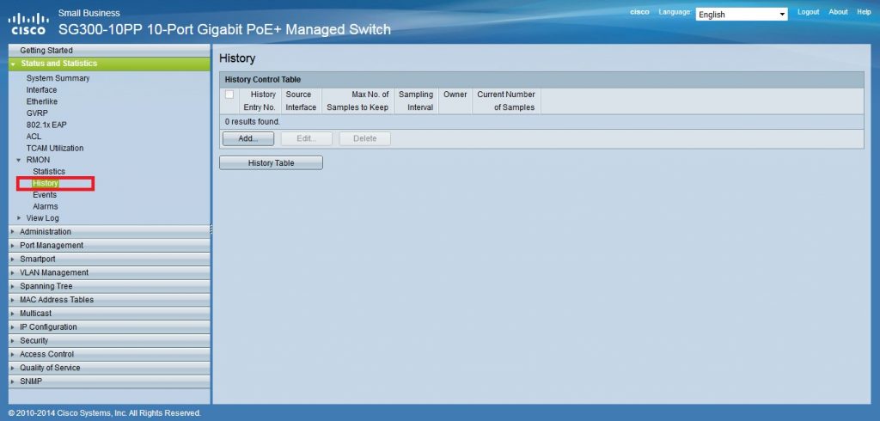
Task: Collapse the RMON tree node arrow
Action: click(19, 160)
